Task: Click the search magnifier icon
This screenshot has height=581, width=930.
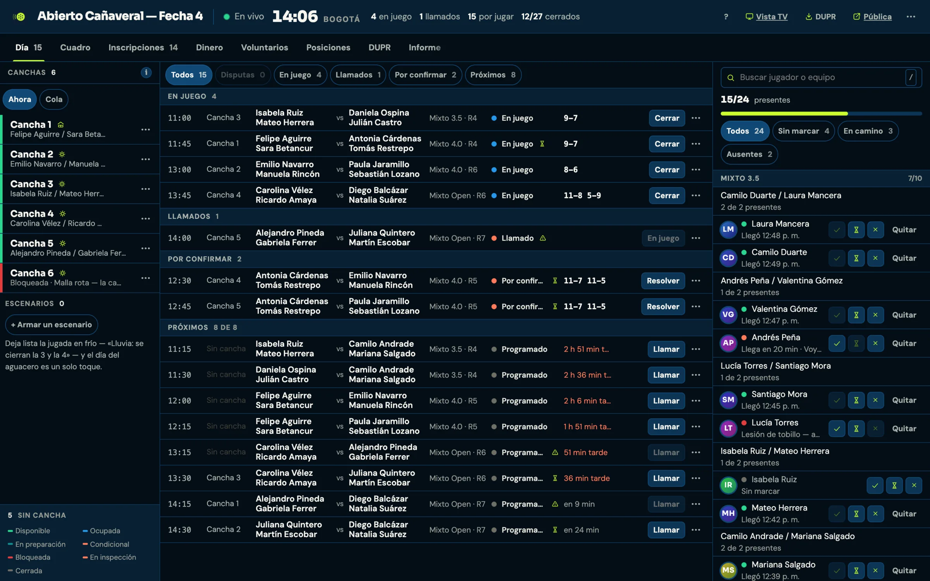Action: tap(730, 78)
